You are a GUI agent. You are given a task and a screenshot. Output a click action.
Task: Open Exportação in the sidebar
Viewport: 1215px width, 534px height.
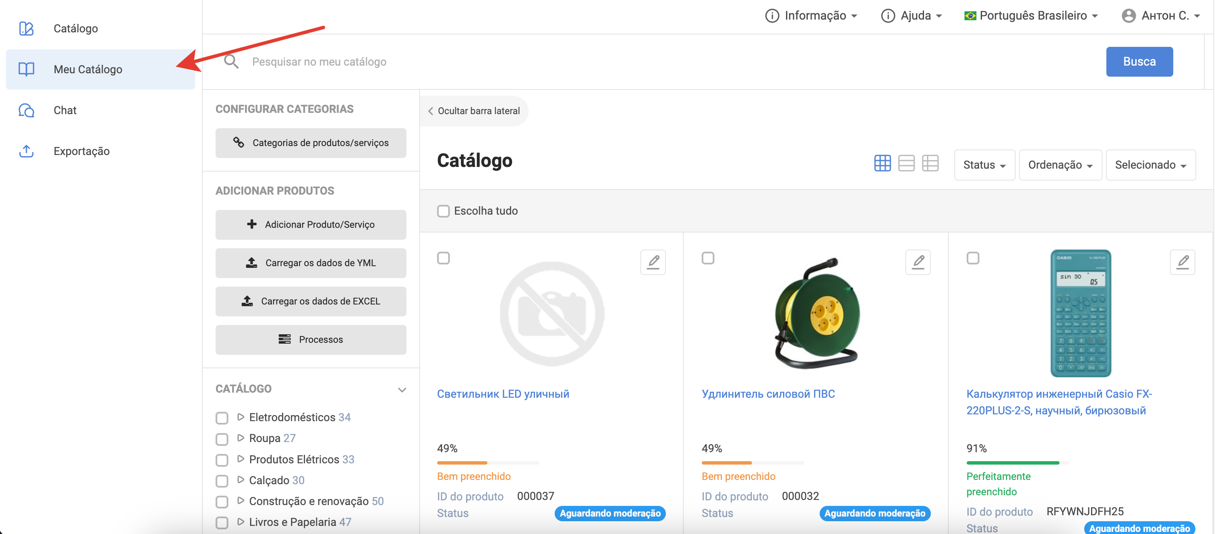coord(81,151)
